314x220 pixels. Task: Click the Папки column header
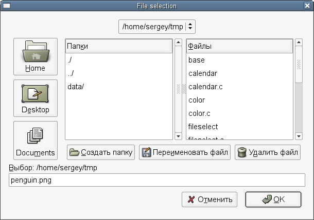pos(118,46)
